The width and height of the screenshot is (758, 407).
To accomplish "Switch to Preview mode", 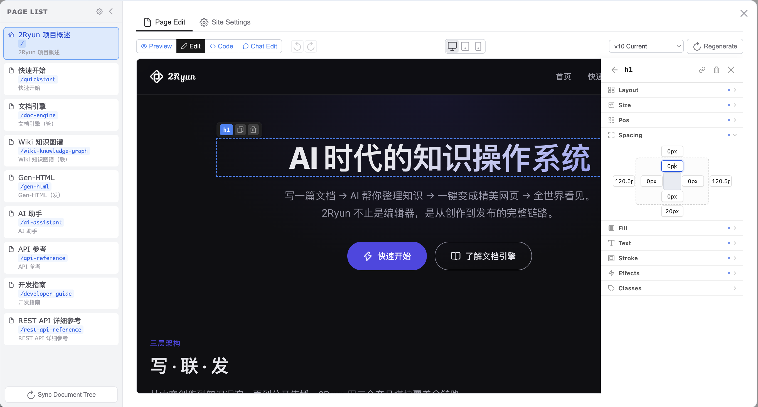I will coord(156,46).
